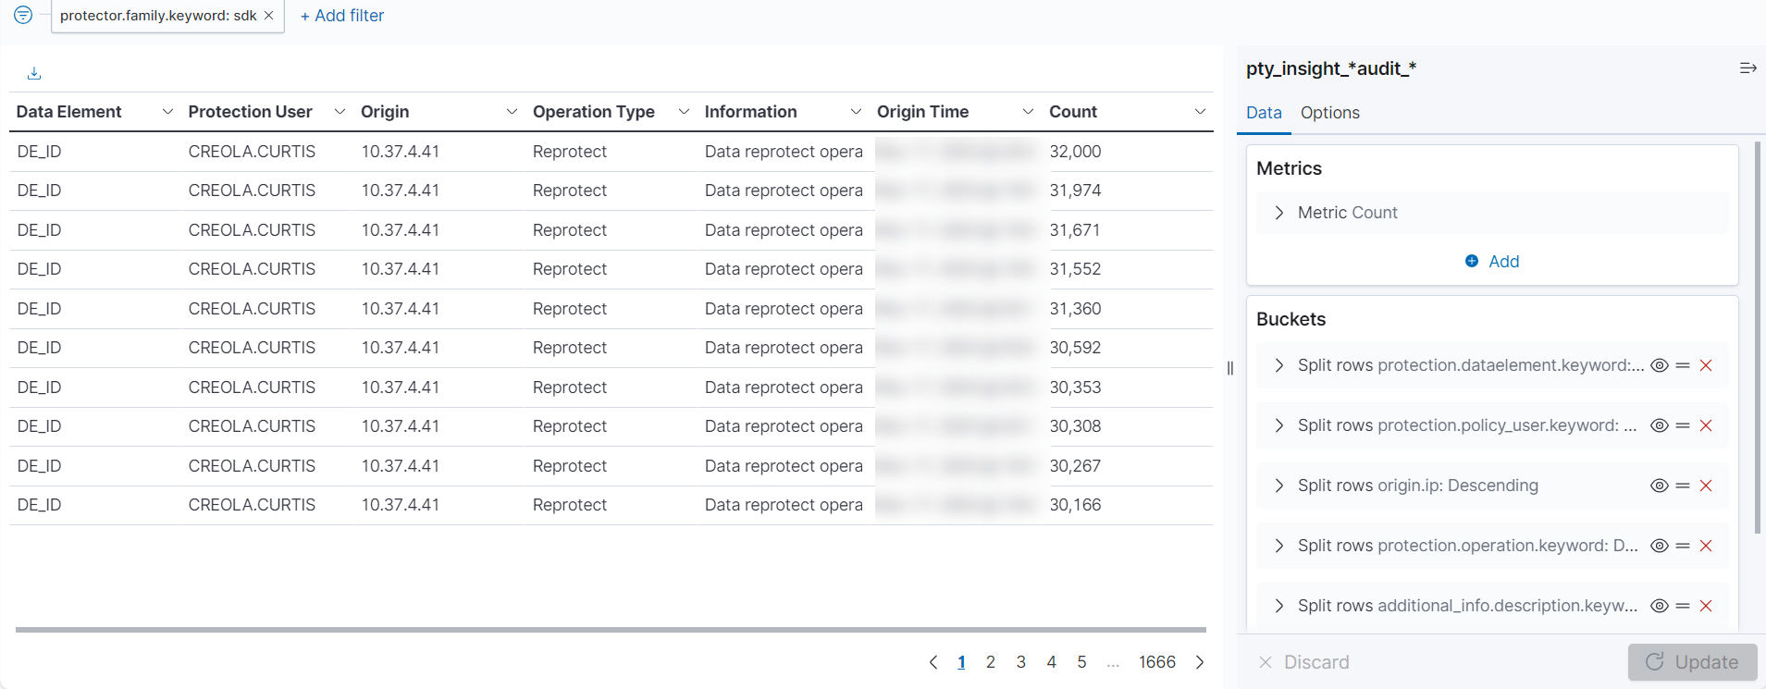This screenshot has height=689, width=1766.
Task: Remove the protection.dataelement.keyword bucket
Action: click(x=1706, y=365)
